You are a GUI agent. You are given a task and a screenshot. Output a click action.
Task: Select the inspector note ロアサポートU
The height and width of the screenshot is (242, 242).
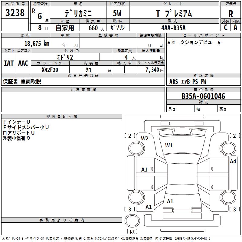click(18, 132)
